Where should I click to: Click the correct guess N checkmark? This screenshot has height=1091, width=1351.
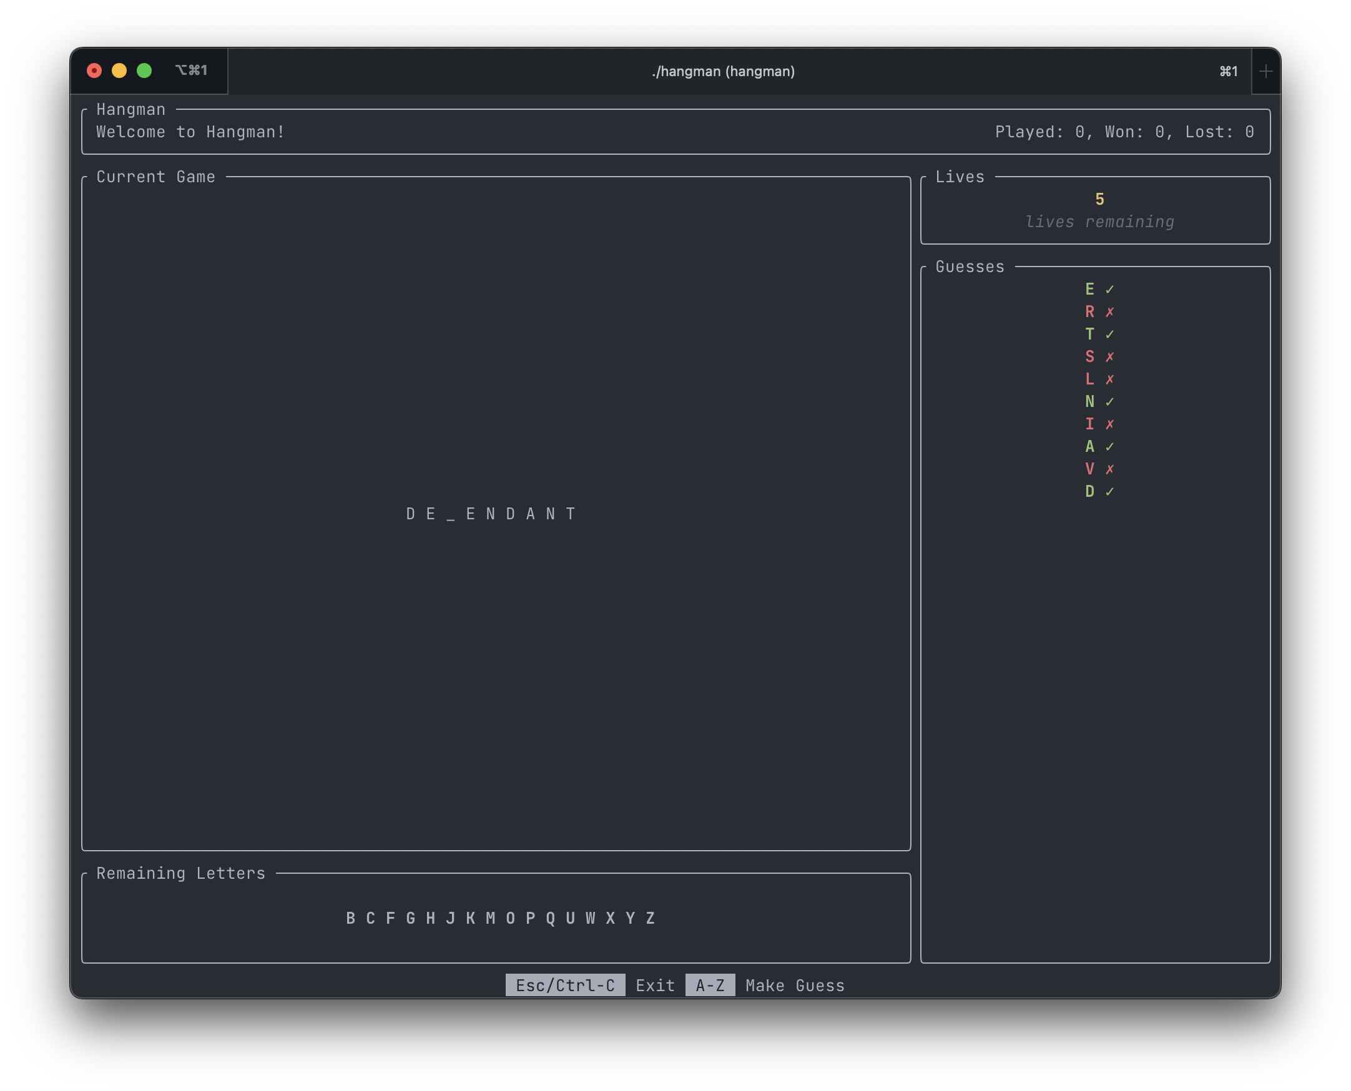point(1110,401)
